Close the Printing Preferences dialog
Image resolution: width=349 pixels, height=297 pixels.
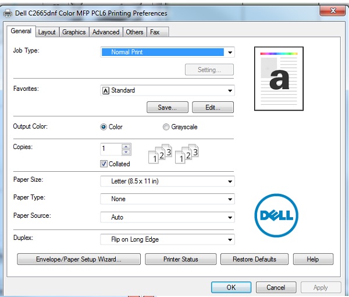pos(333,10)
